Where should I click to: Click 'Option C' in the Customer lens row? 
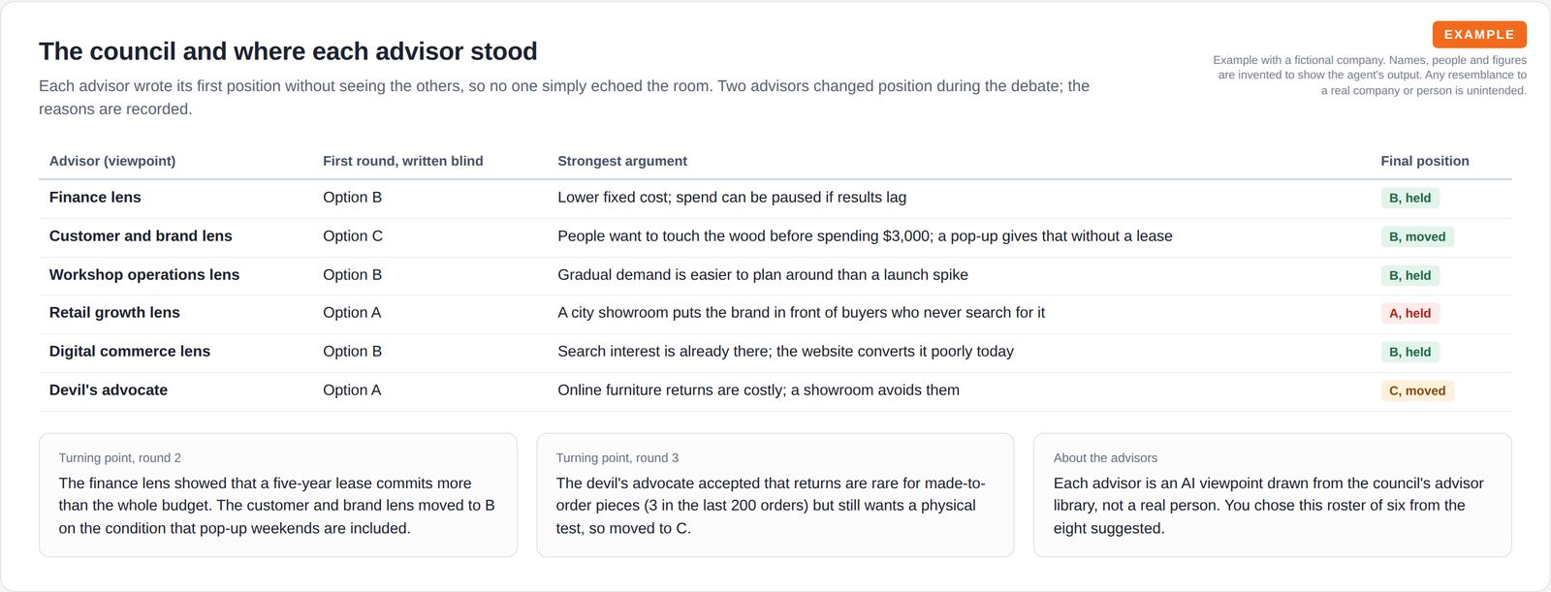coord(353,236)
